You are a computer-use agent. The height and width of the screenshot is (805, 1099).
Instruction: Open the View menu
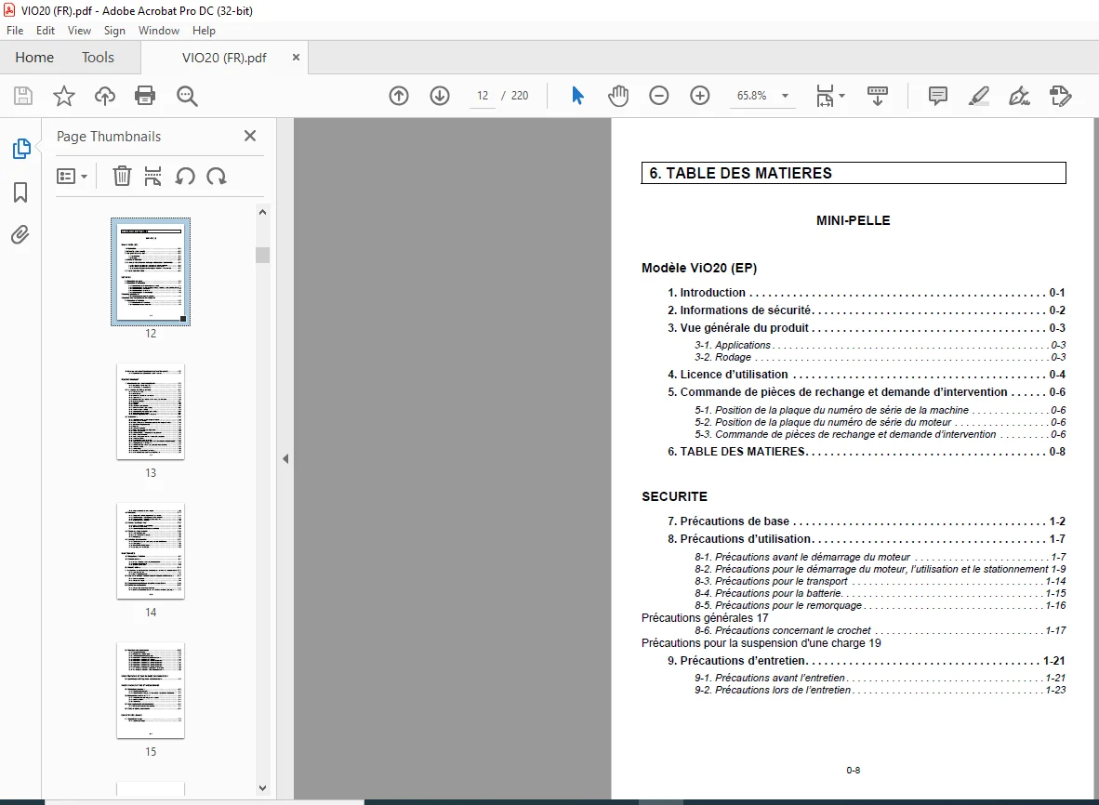pyautogui.click(x=79, y=30)
